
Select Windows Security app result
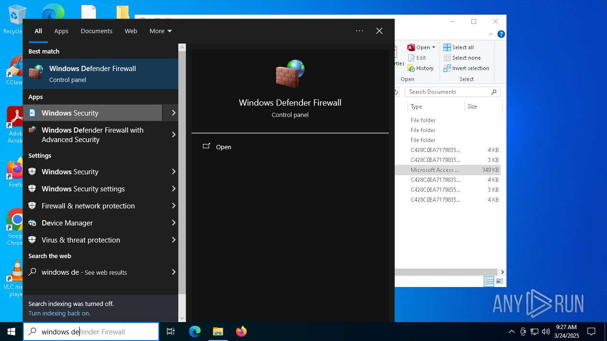pyautogui.click(x=92, y=113)
